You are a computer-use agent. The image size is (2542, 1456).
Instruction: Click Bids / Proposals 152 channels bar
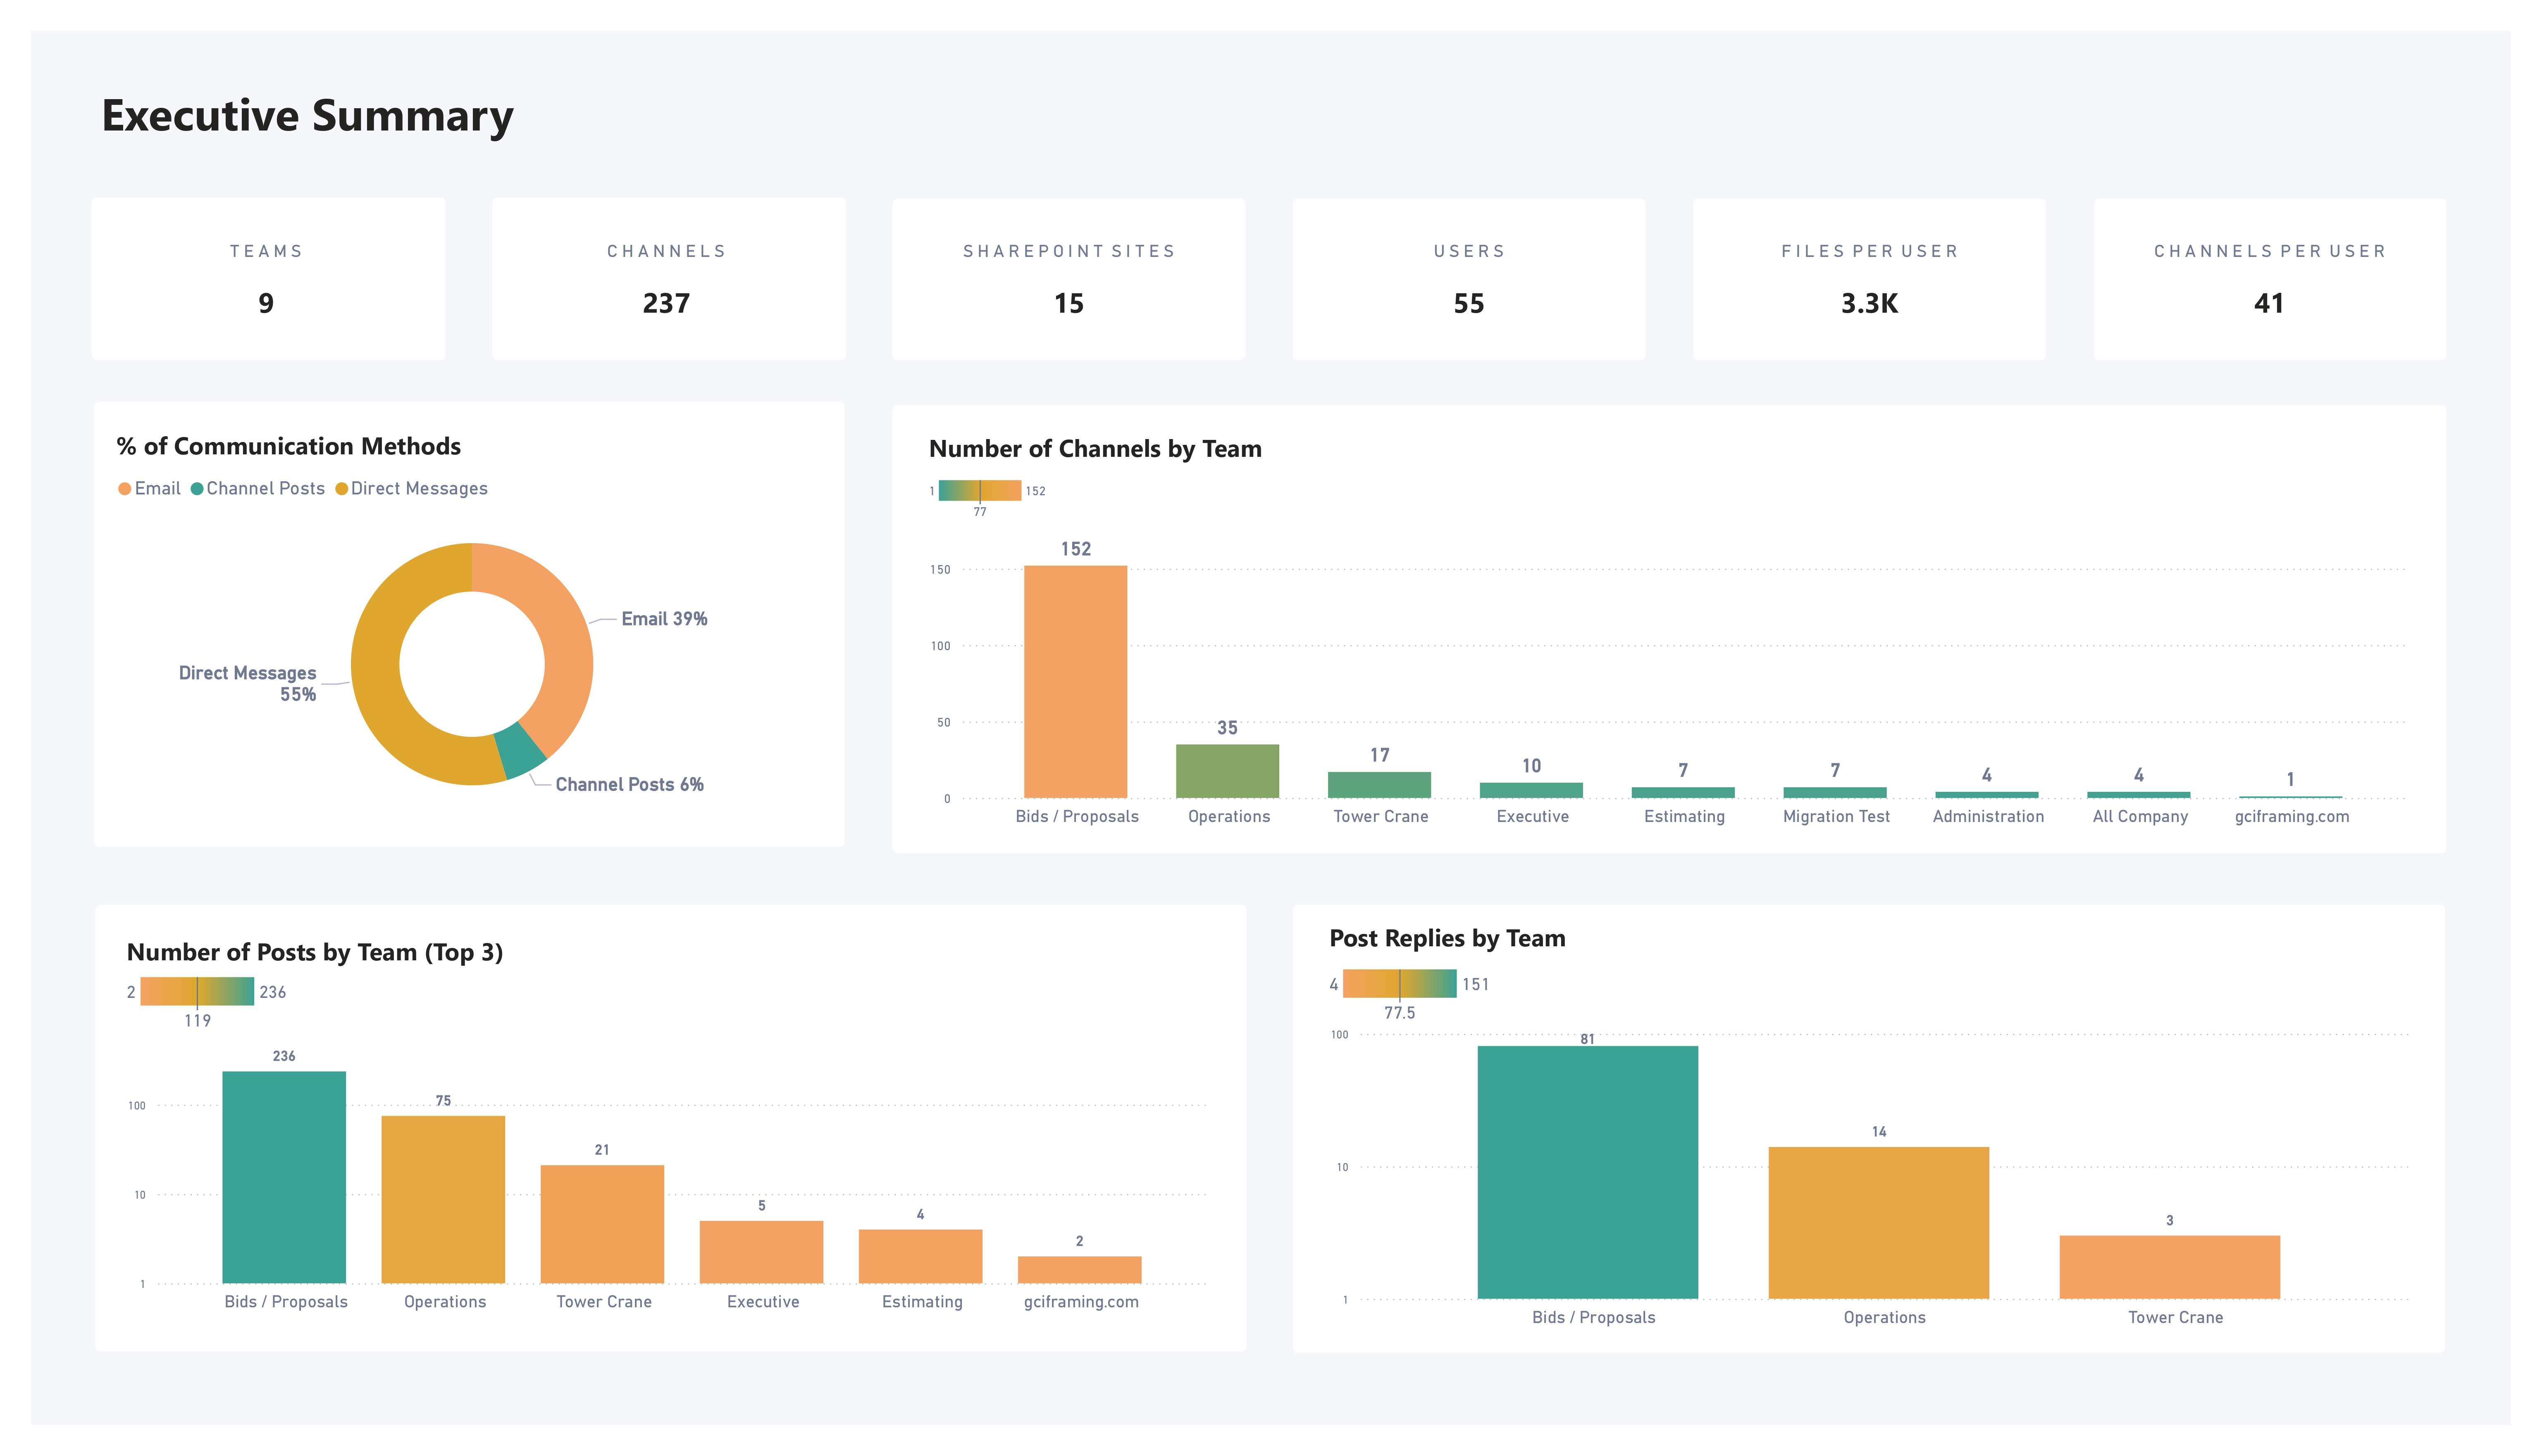tap(1075, 682)
